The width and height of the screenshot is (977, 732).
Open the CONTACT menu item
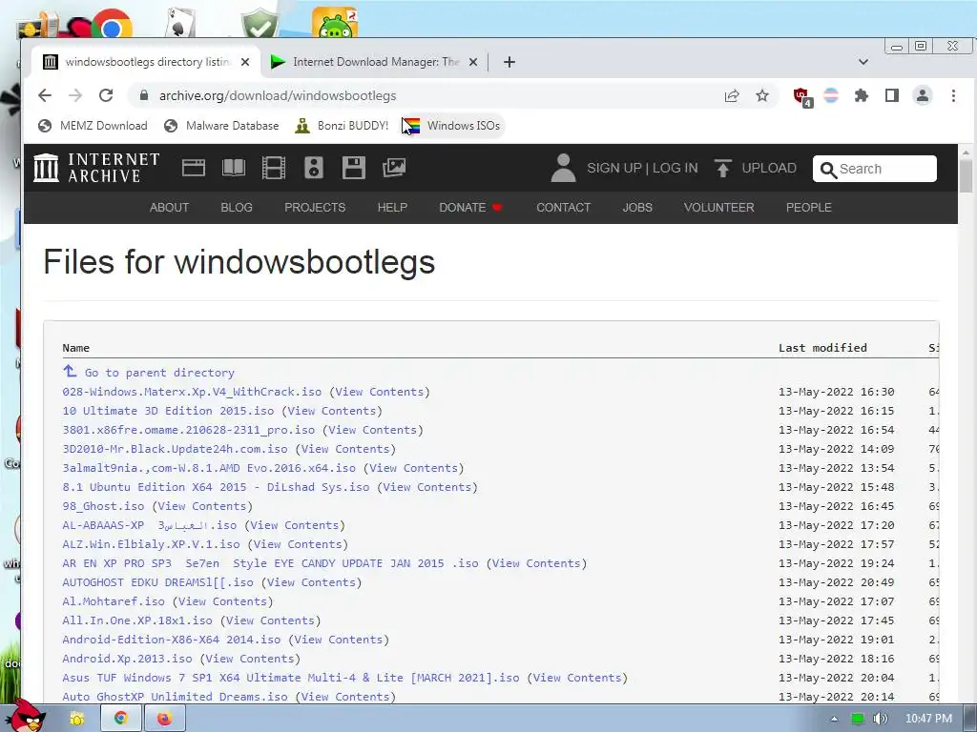(563, 207)
